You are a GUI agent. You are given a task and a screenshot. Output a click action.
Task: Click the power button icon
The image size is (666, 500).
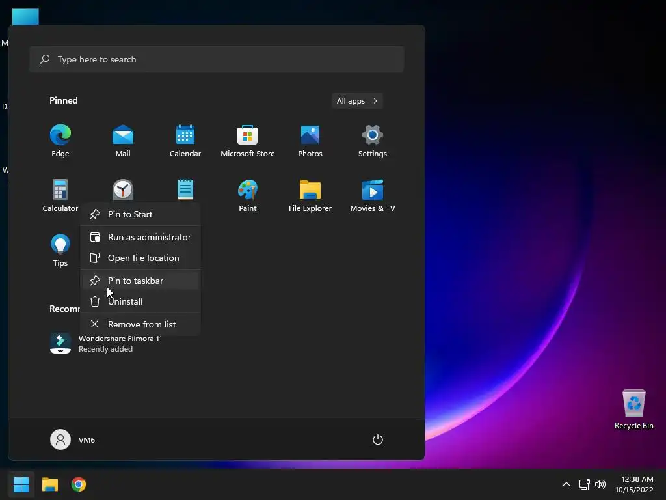click(x=378, y=439)
